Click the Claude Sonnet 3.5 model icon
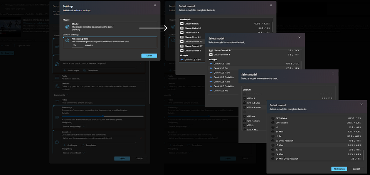The width and height of the screenshot is (370, 175). (x=182, y=41)
